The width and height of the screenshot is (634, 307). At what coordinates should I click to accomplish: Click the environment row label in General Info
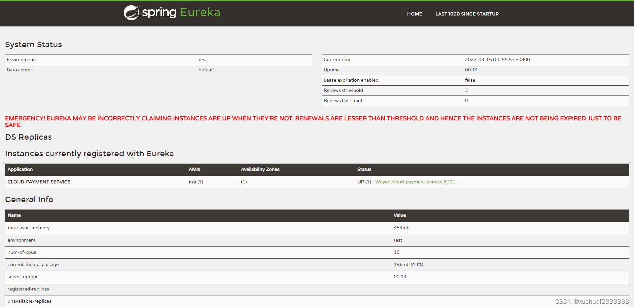point(21,240)
